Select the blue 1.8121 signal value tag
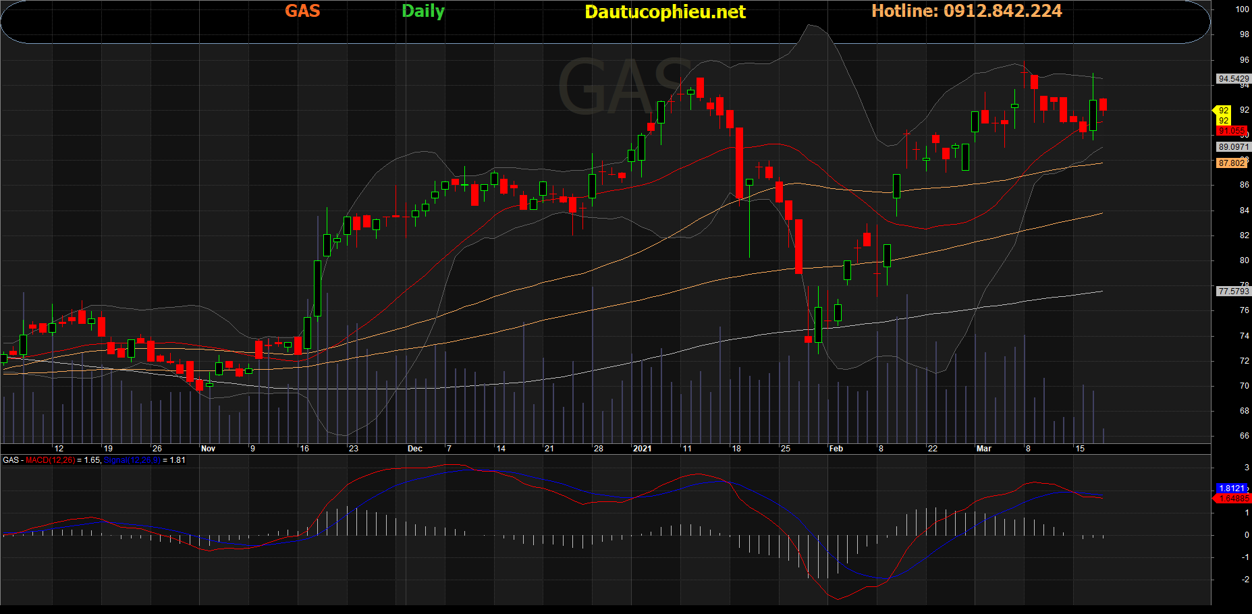The image size is (1252, 614). (1231, 488)
